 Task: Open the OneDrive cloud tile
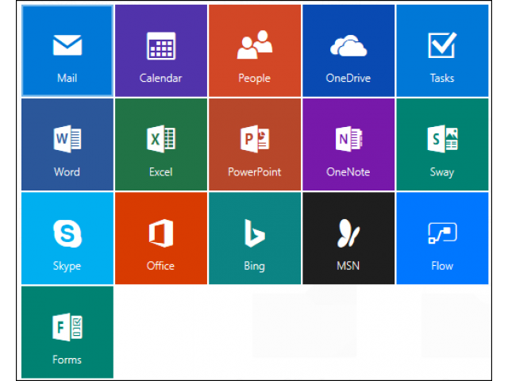tap(348, 51)
